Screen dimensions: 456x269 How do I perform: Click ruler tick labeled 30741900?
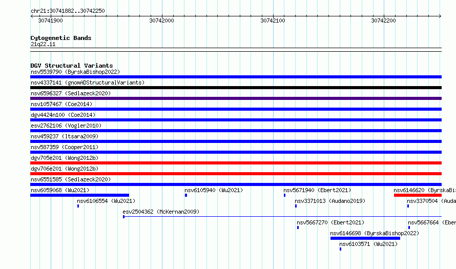(x=50, y=20)
